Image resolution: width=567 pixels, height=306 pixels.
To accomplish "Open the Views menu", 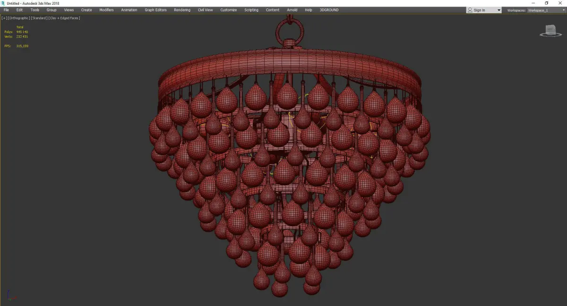I will coord(69,10).
